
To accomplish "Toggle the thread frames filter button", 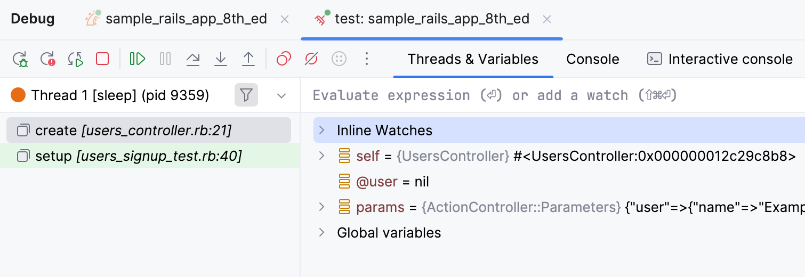I will (246, 95).
